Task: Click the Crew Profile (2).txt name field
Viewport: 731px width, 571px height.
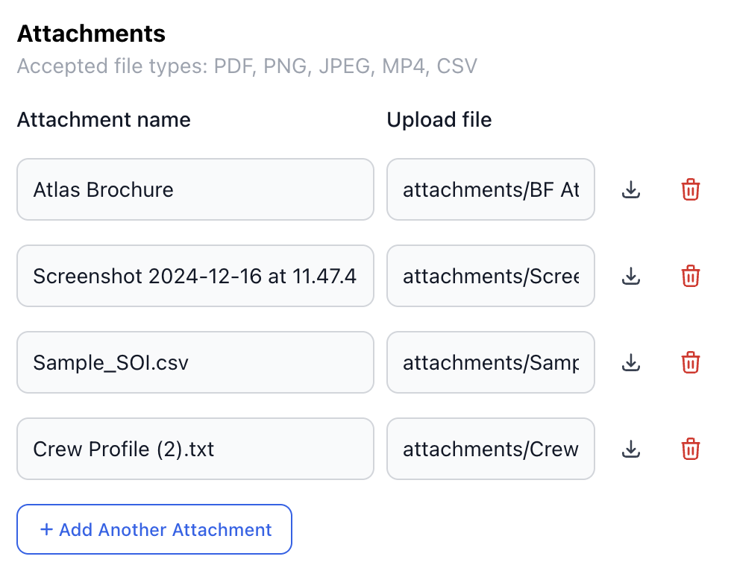Action: (195, 449)
